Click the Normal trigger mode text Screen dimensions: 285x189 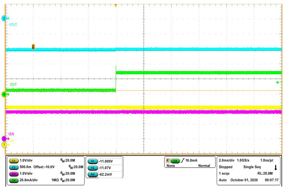point(204,165)
